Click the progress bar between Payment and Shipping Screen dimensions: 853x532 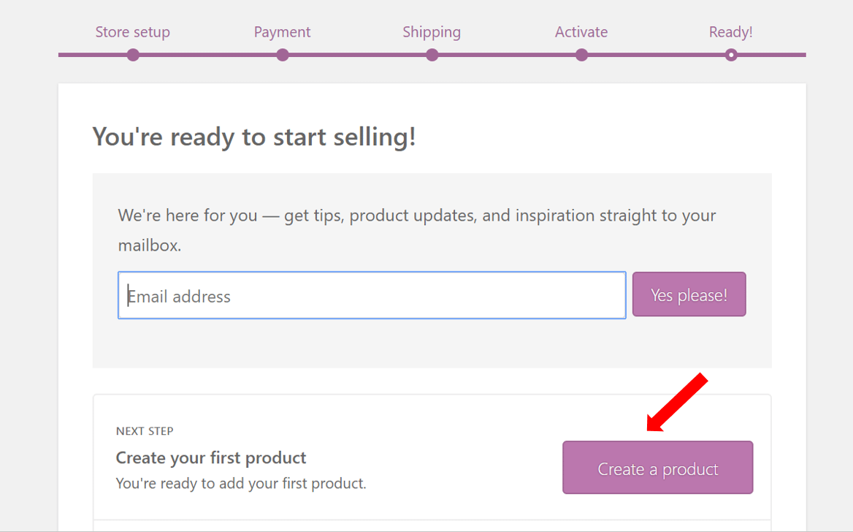click(357, 54)
